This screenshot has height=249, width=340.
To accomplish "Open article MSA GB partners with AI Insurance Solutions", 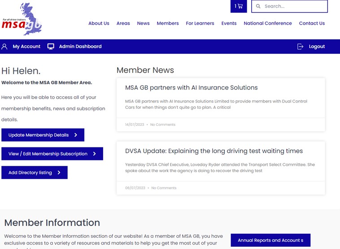I will click(191, 88).
